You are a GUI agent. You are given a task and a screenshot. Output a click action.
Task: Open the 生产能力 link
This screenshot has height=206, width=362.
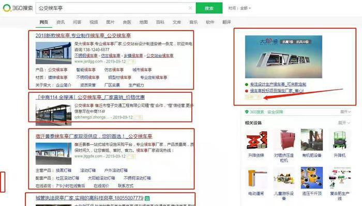click(136, 85)
